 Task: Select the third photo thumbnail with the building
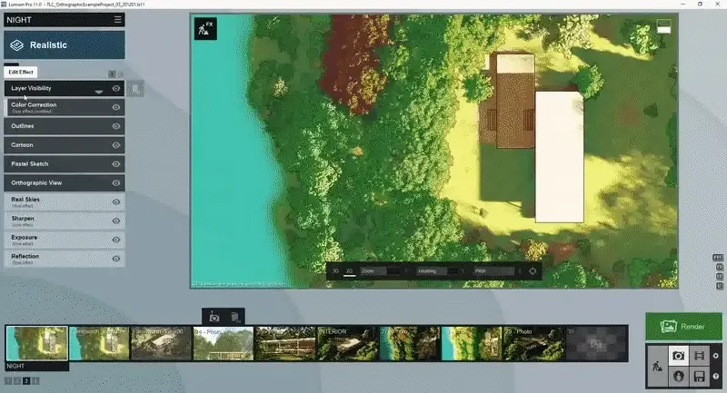tap(162, 343)
